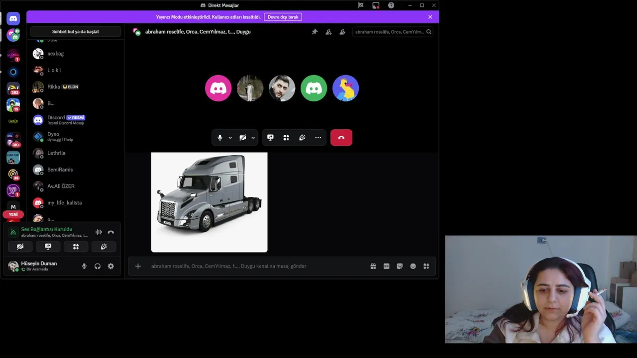This screenshot has height=358, width=637.
Task: Select the pink Discord avatar in call
Action: click(x=218, y=89)
